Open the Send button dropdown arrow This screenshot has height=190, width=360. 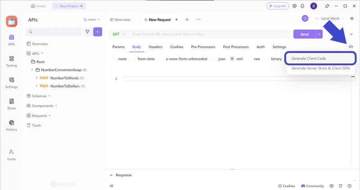[x=319, y=34]
